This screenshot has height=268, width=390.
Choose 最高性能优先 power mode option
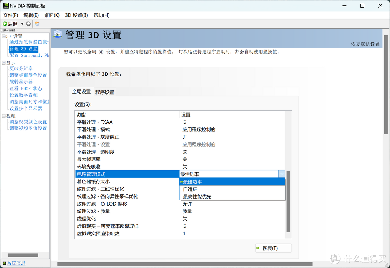[x=232, y=196]
